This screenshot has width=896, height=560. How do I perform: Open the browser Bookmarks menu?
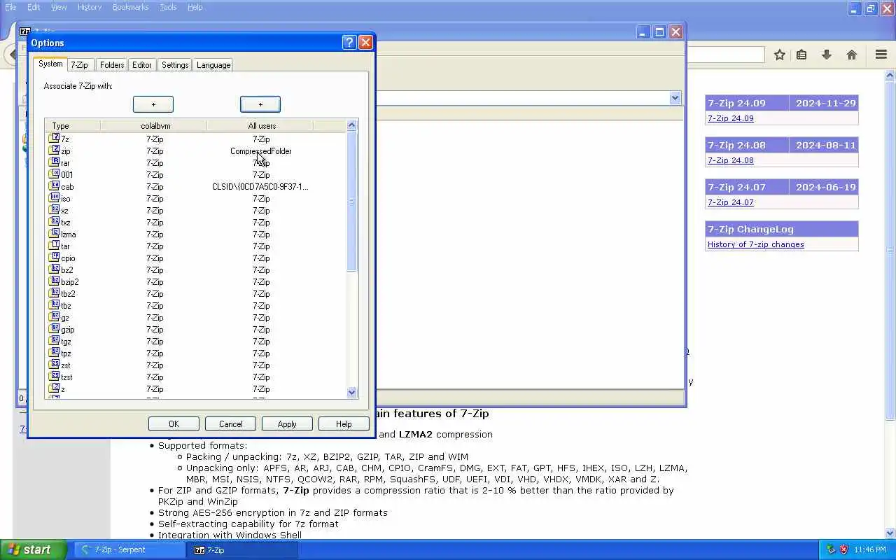(x=130, y=7)
